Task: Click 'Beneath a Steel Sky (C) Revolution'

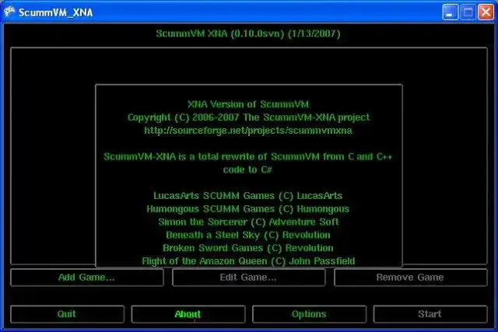Action: [x=248, y=235]
